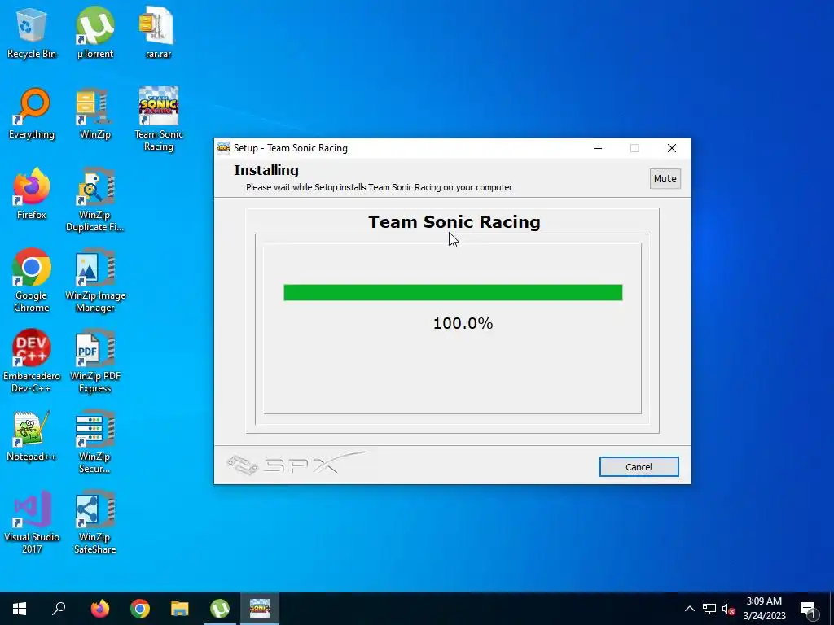Screen dimensions: 834x625
Task: Select the WinZip desktop shortcut
Action: coord(94,114)
